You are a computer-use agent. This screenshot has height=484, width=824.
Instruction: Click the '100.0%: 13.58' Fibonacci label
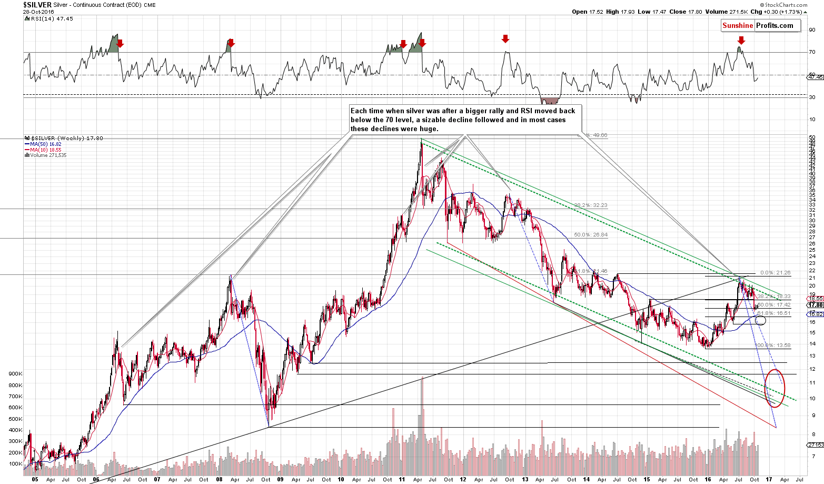(x=773, y=345)
